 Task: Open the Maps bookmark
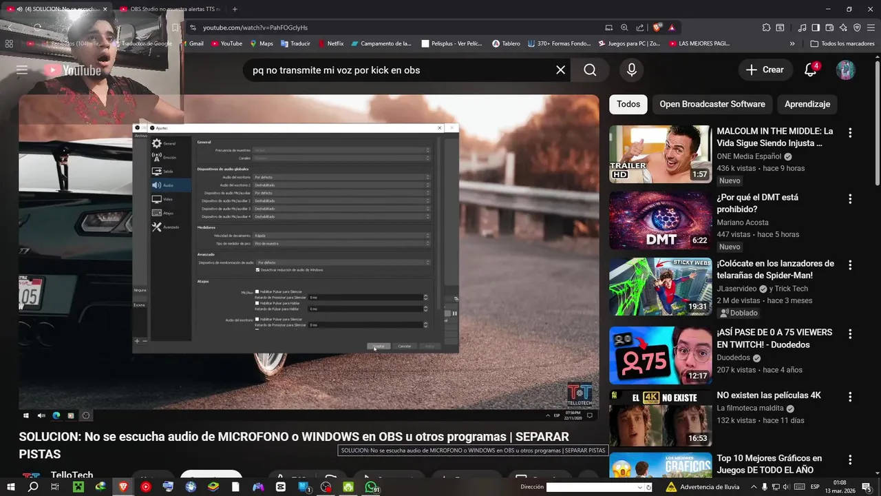[262, 43]
